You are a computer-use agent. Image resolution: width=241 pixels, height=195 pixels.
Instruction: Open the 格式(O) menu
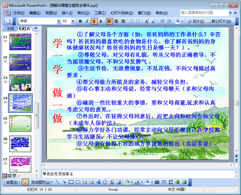[83, 13]
